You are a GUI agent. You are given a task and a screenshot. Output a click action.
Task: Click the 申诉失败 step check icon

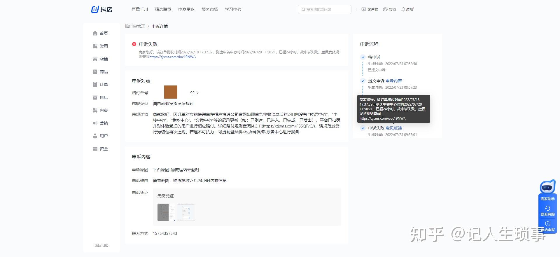point(363,128)
